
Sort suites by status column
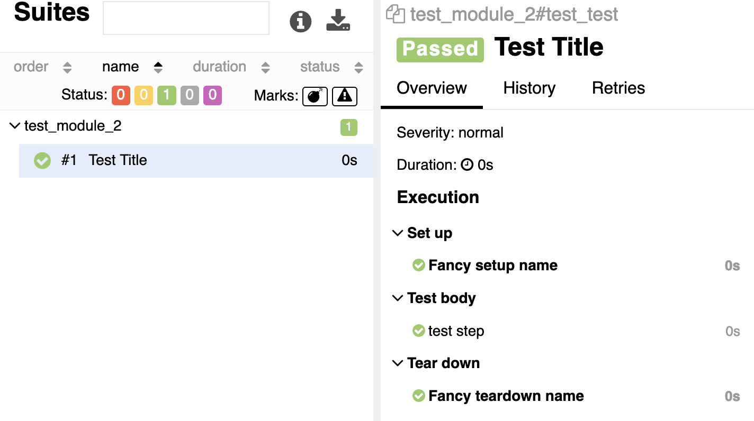(331, 67)
